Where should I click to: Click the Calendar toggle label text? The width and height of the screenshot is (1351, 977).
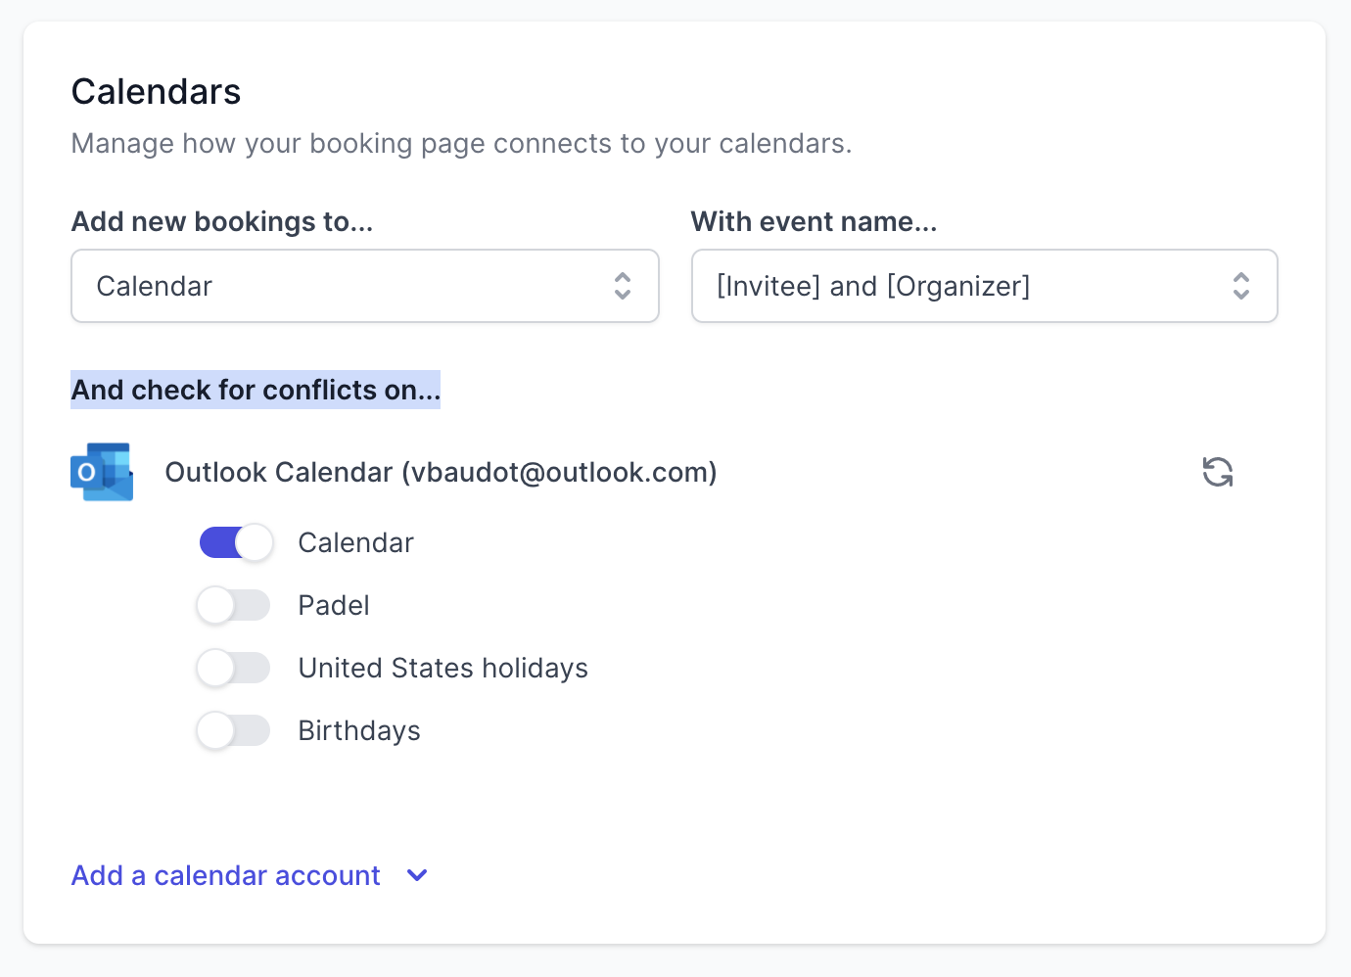[x=356, y=542]
